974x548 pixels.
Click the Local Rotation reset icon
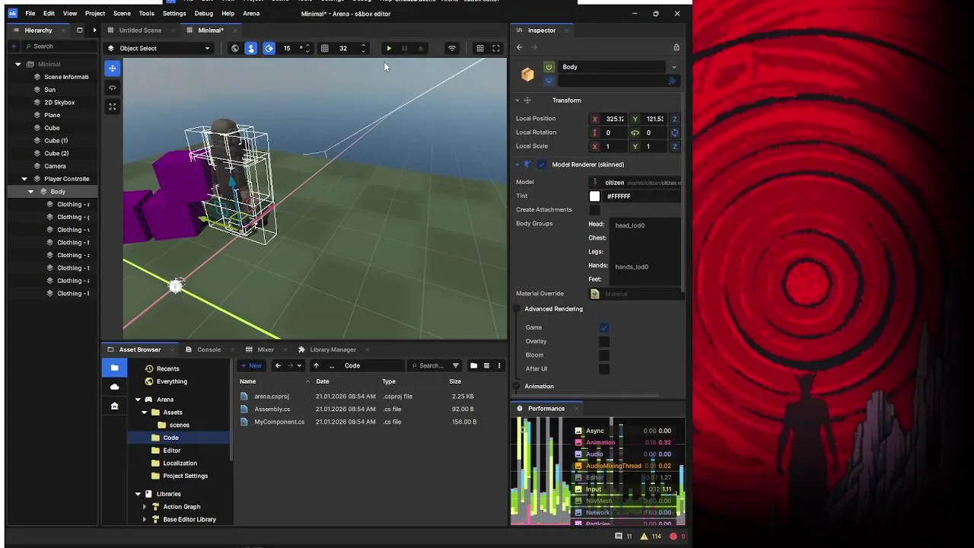[674, 132]
